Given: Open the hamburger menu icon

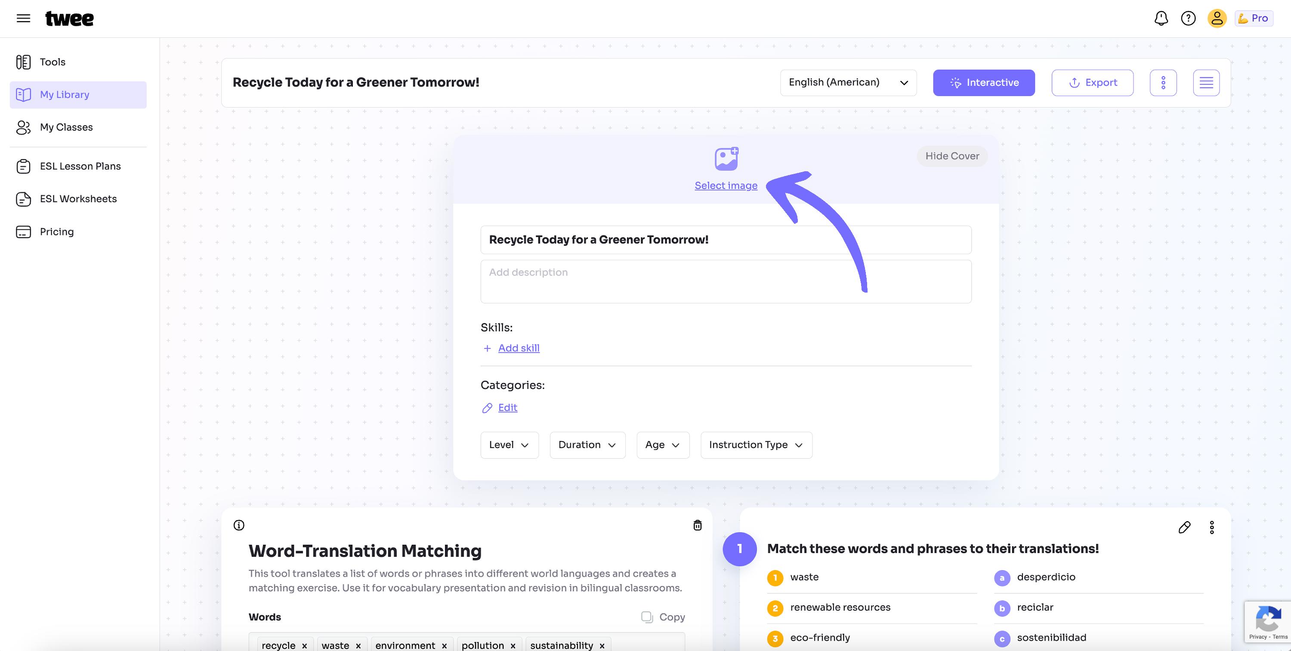Looking at the screenshot, I should [x=23, y=19].
